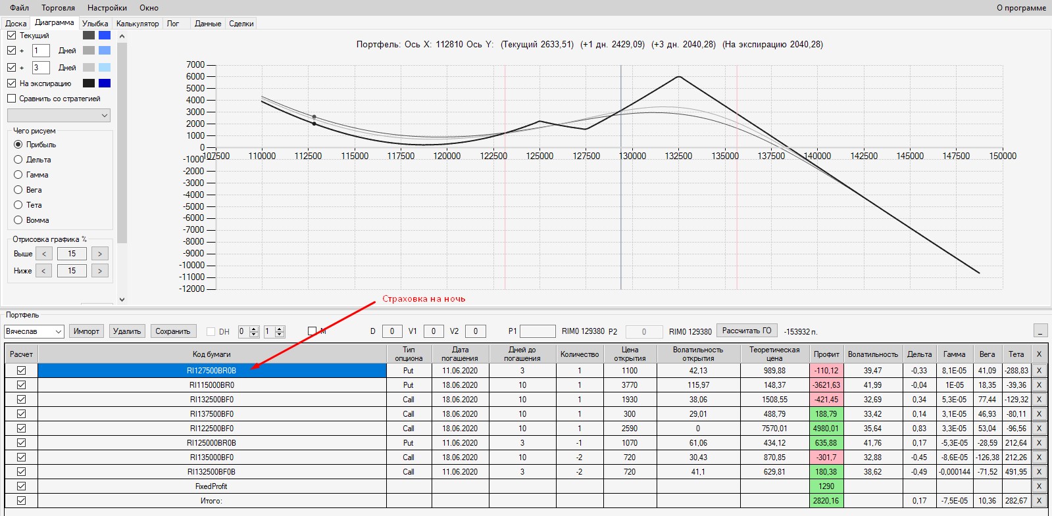1052x516 pixels.
Task: Click X on the RI135000BF0 row
Action: pyautogui.click(x=1039, y=457)
